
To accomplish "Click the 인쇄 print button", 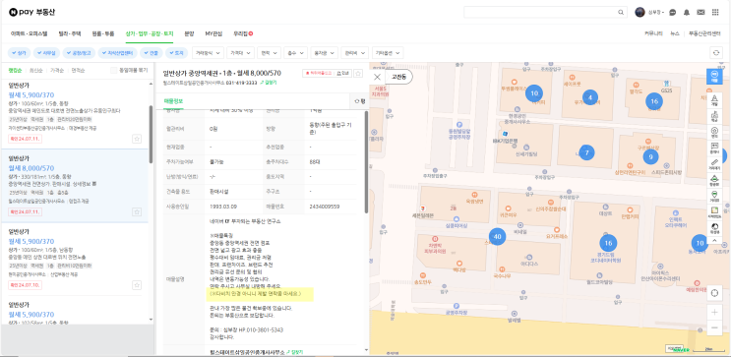I will tap(343, 73).
